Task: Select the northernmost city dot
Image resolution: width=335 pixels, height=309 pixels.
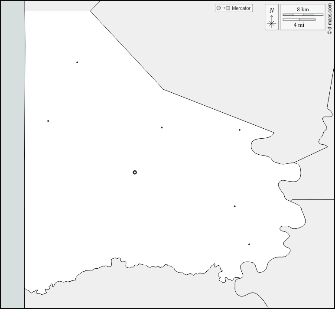Action: point(77,62)
